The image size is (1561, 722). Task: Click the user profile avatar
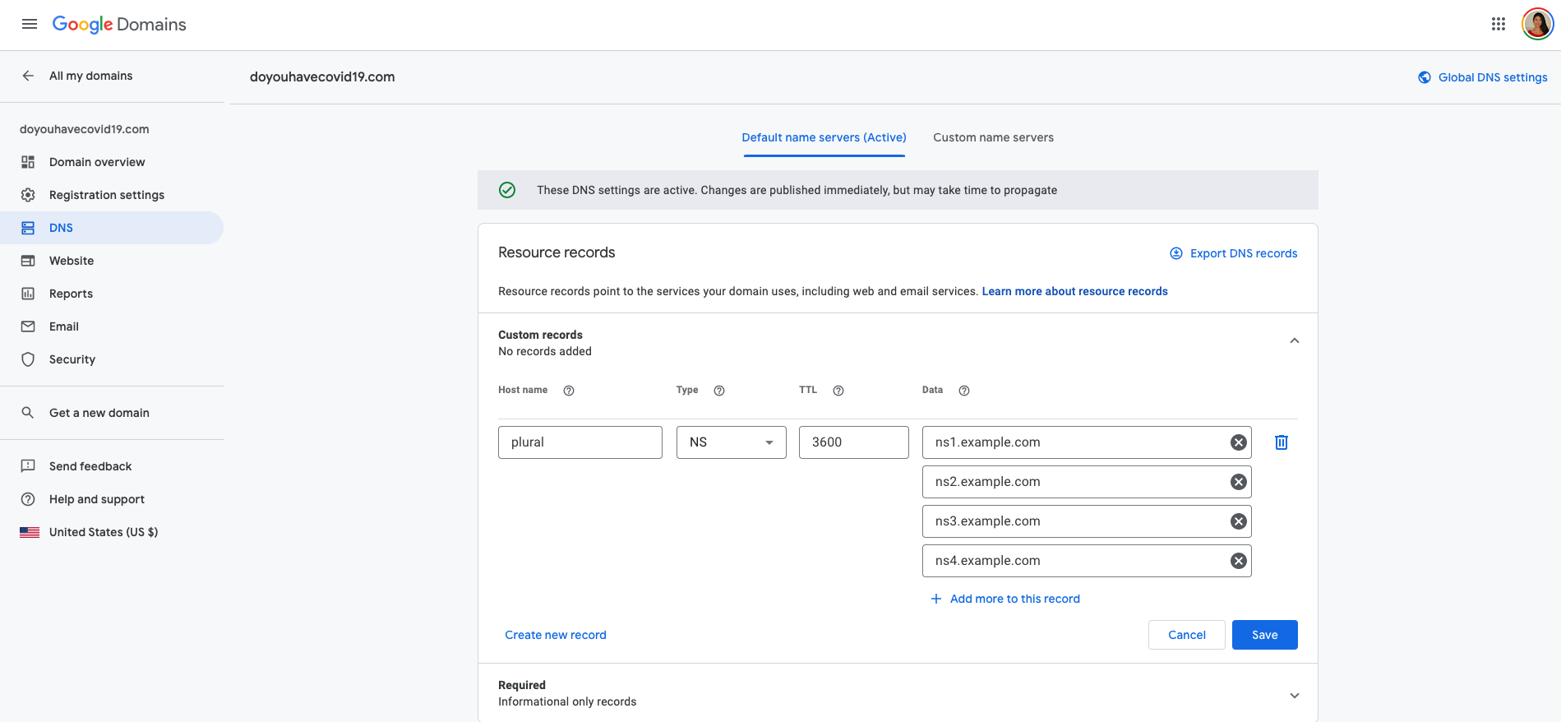1537,24
